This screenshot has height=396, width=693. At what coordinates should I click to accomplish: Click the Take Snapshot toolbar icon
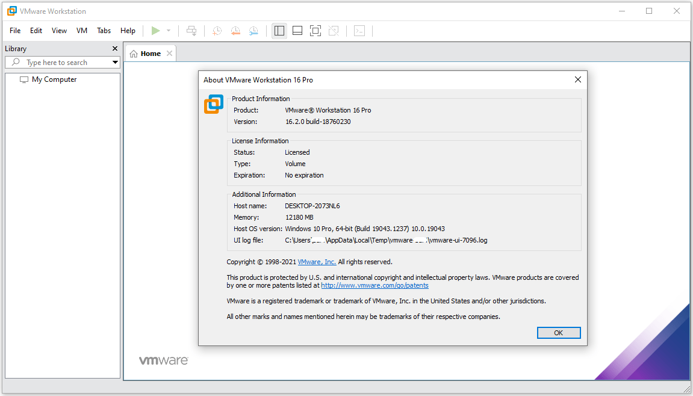217,31
